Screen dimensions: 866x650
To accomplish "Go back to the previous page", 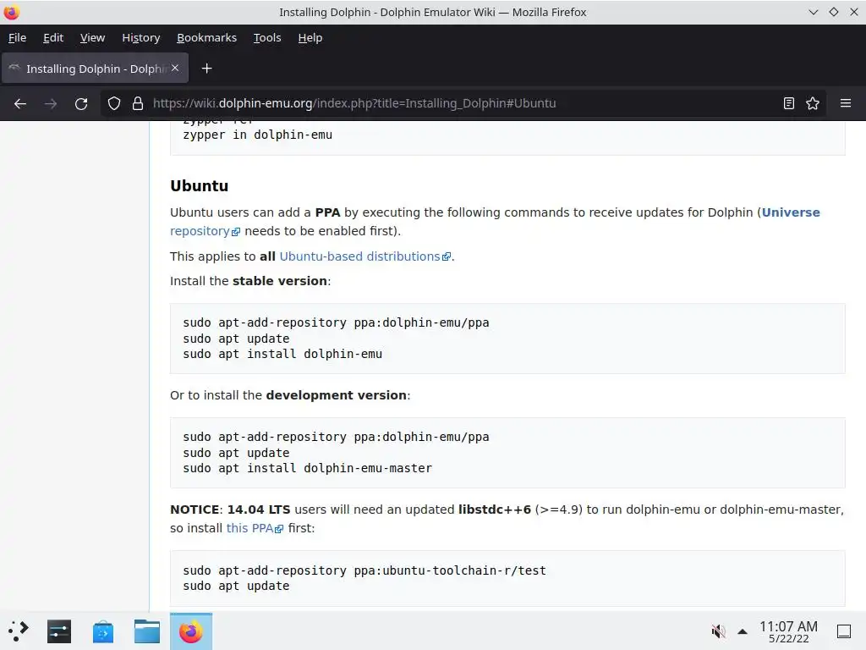I will (20, 103).
